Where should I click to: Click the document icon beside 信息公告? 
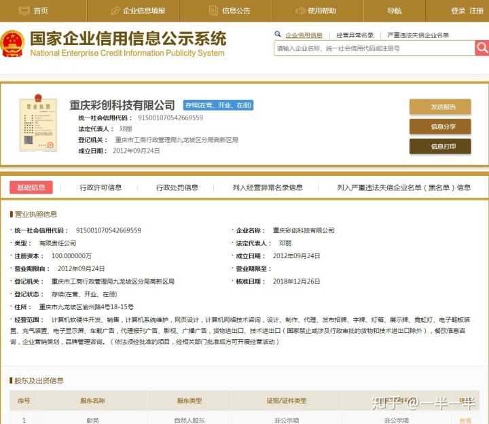tap(213, 11)
